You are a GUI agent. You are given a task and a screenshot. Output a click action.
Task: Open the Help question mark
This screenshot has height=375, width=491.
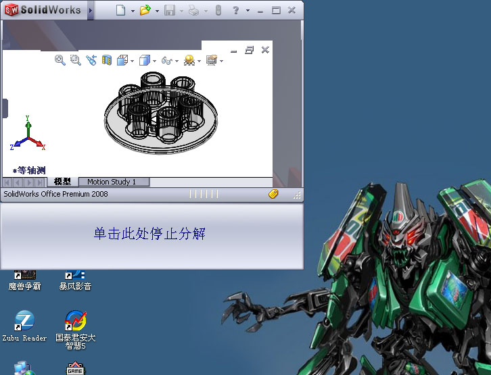click(236, 10)
